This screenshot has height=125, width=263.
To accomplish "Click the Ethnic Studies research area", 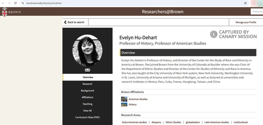I will [x=174, y=122].
